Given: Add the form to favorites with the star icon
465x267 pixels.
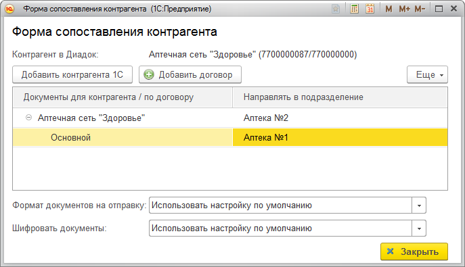Looking at the screenshot, I should pyautogui.click(x=336, y=9).
